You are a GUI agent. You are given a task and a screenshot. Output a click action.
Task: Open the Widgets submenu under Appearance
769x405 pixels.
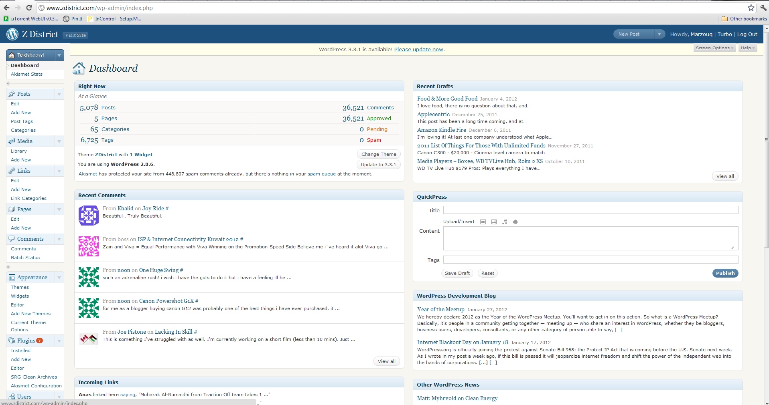[20, 296]
